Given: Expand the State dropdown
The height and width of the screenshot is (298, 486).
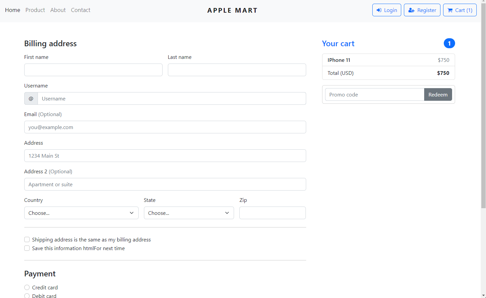Looking at the screenshot, I should click(188, 213).
